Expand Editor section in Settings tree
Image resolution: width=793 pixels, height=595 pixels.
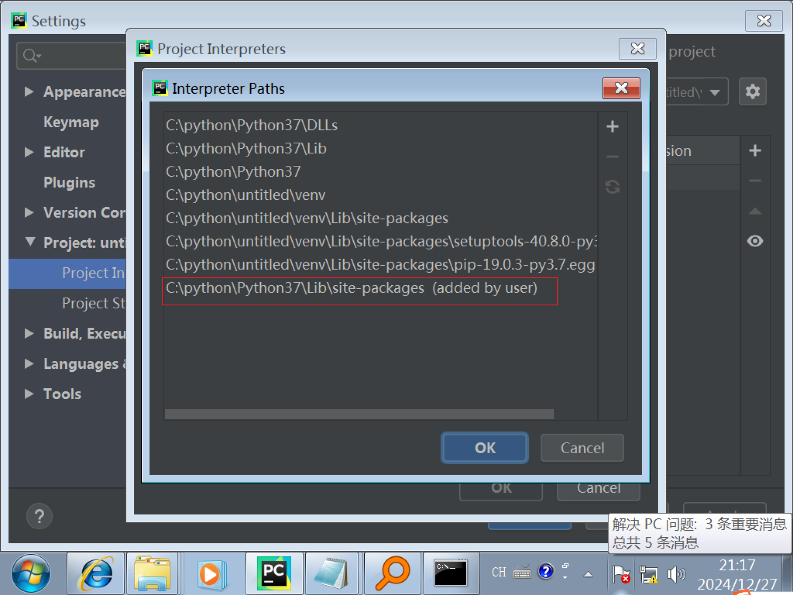pyautogui.click(x=29, y=152)
